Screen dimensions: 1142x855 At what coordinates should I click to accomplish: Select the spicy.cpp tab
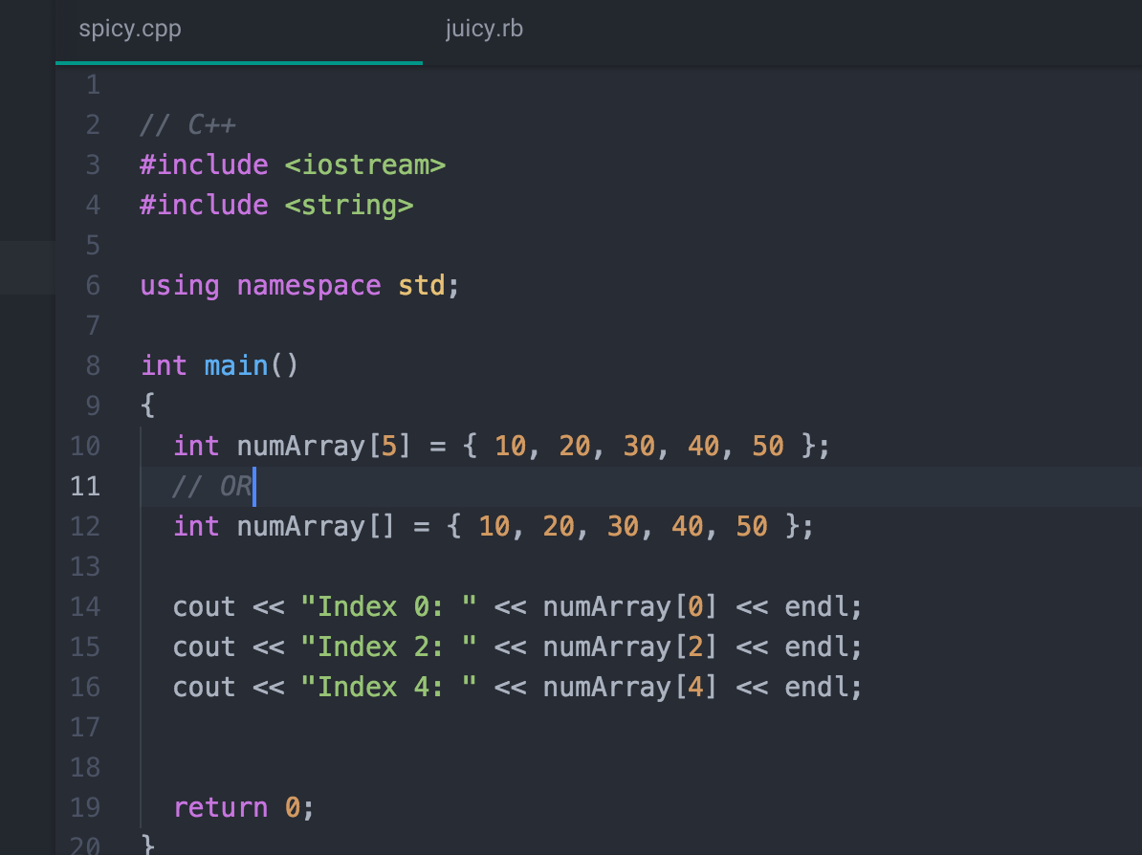[x=130, y=28]
